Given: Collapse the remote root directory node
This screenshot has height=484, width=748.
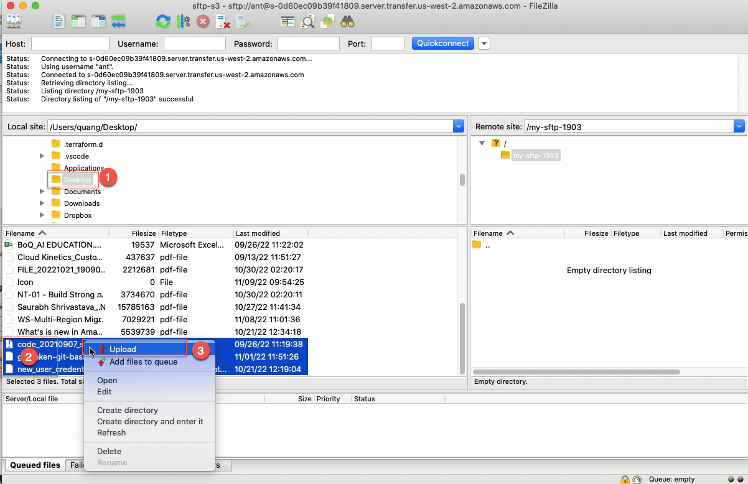Looking at the screenshot, I should click(482, 143).
